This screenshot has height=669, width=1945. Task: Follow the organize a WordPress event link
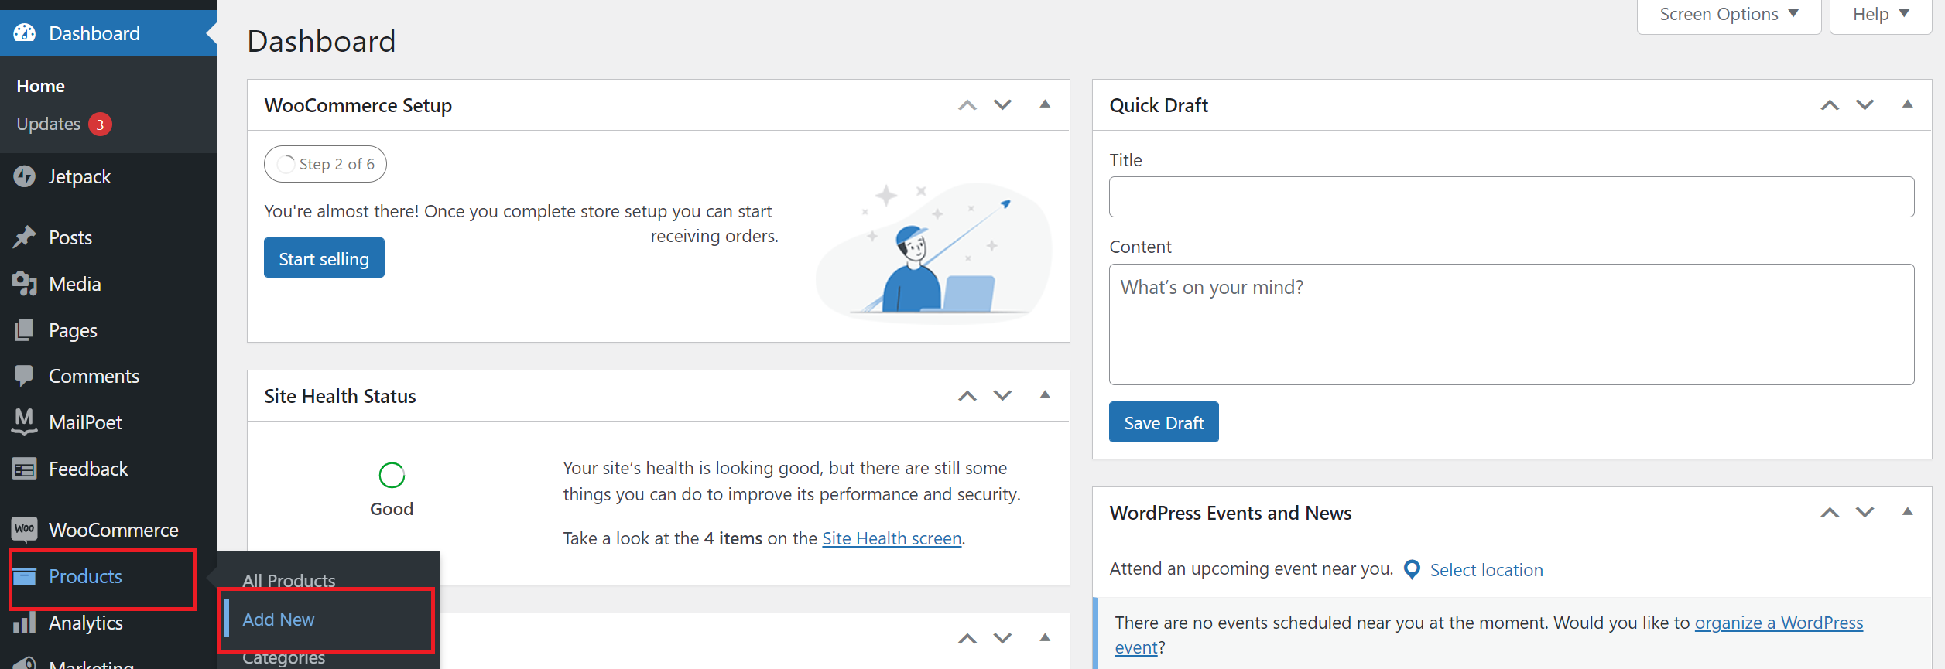tap(1779, 623)
